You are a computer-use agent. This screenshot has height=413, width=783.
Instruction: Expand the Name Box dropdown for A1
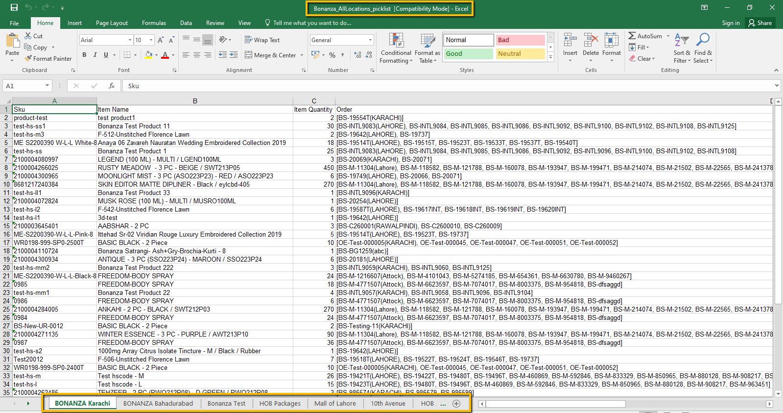47,86
